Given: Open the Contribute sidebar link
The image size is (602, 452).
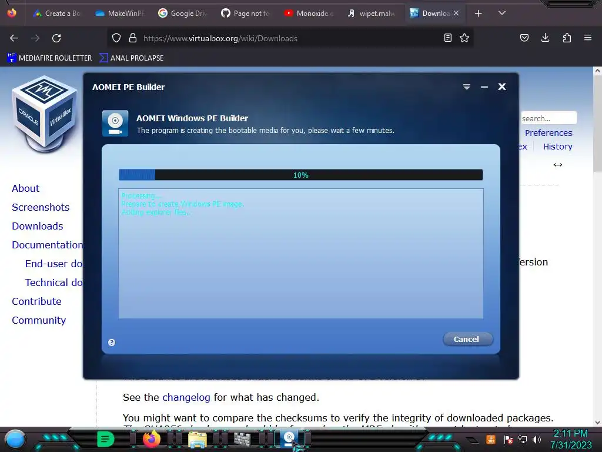Looking at the screenshot, I should (x=36, y=301).
